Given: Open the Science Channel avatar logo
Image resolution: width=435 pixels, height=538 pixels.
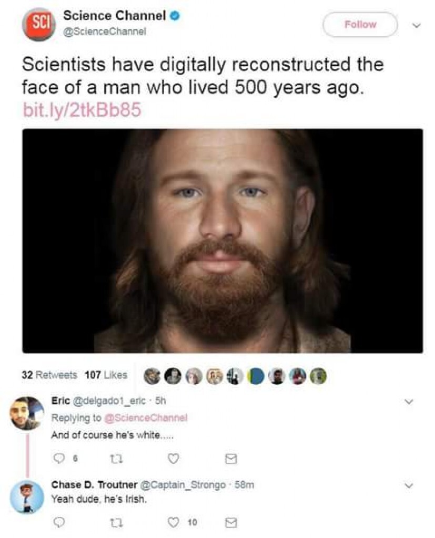Looking at the screenshot, I should 38,24.
